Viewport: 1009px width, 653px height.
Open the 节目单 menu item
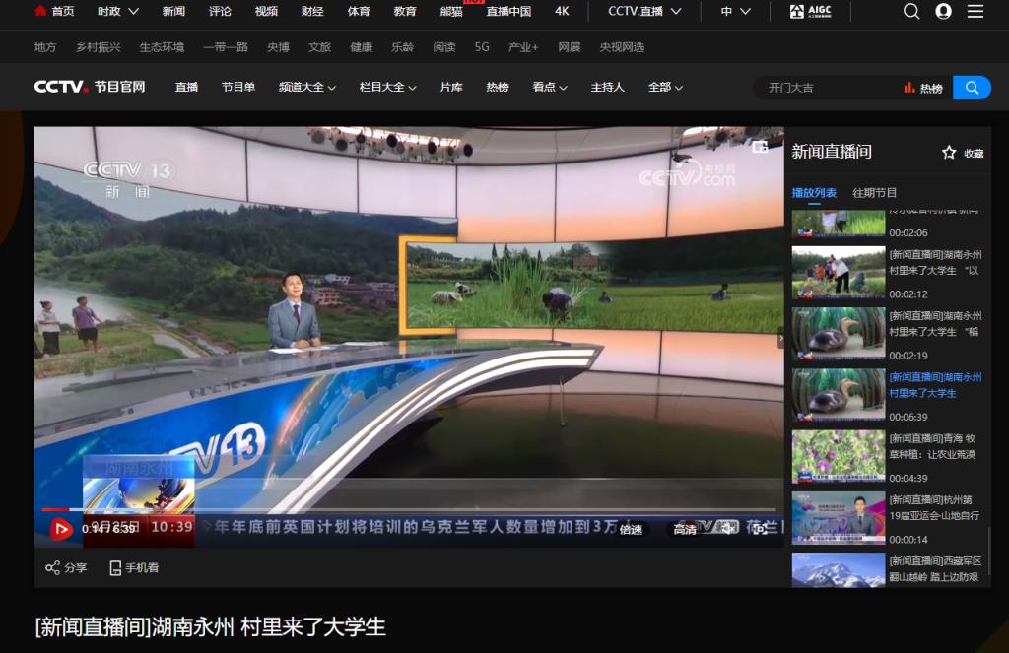pos(238,87)
